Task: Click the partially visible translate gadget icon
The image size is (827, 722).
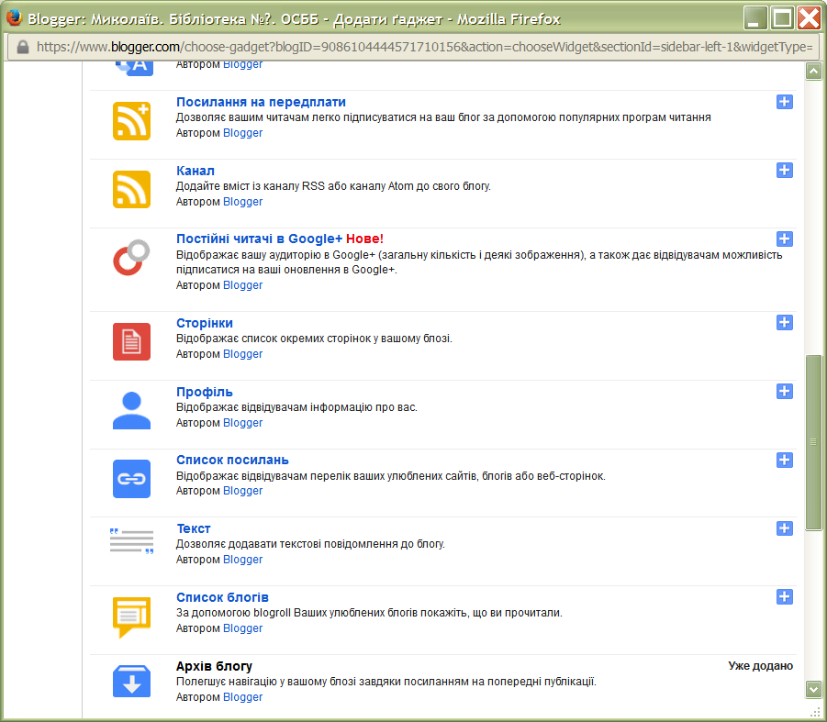Action: [x=135, y=69]
